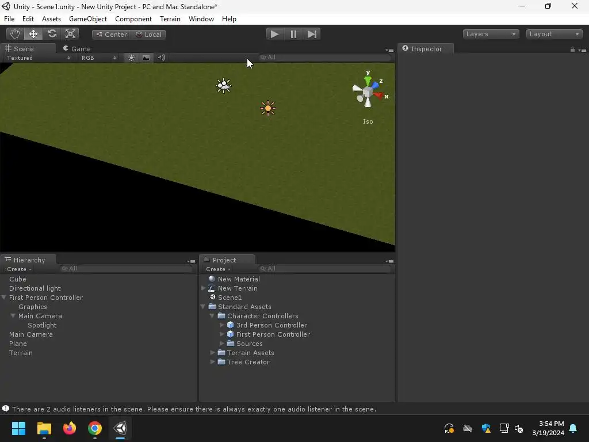This screenshot has width=589, height=442.
Task: Start Play mode
Action: click(x=274, y=34)
